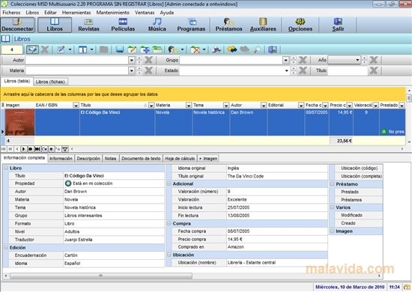
Task: Click the printer icon in Libros toolbar
Action: click(216, 49)
